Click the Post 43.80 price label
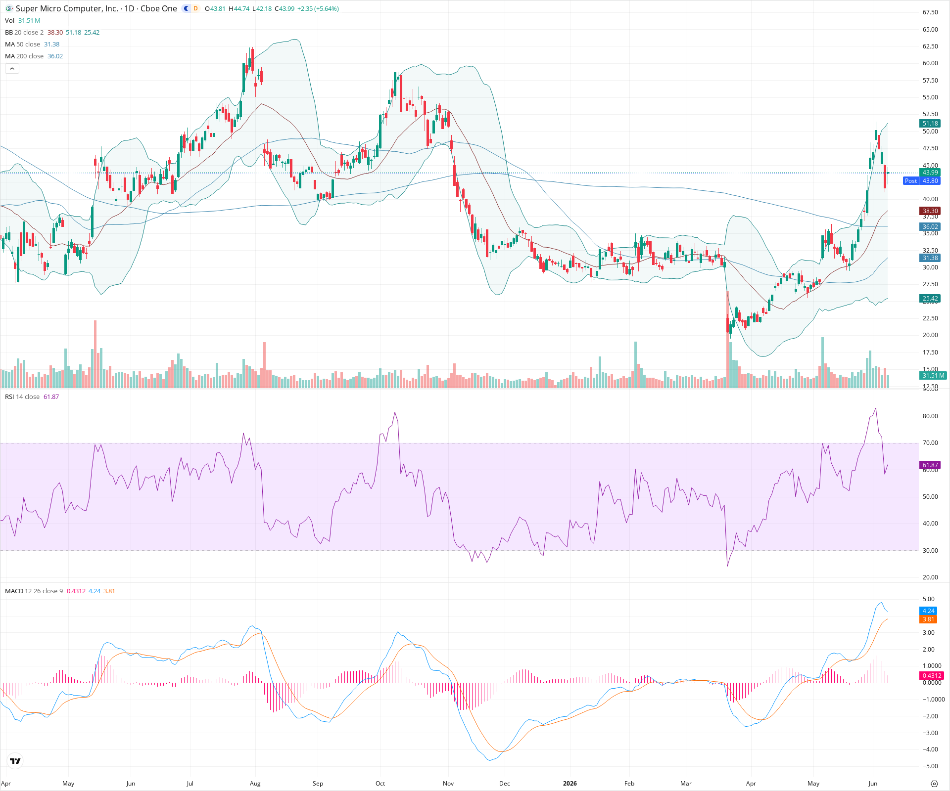The image size is (950, 791). point(921,181)
